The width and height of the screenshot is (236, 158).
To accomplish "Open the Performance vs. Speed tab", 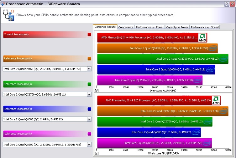I will tap(205, 27).
